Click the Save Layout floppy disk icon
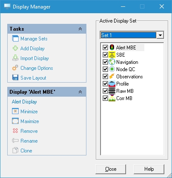Screen dimensions: 172x178 tap(15, 78)
